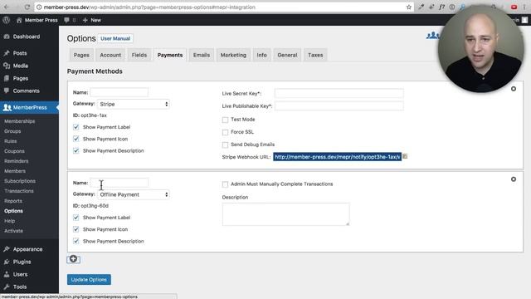Go to Transactions submenu
The height and width of the screenshot is (299, 531).
click(x=19, y=191)
